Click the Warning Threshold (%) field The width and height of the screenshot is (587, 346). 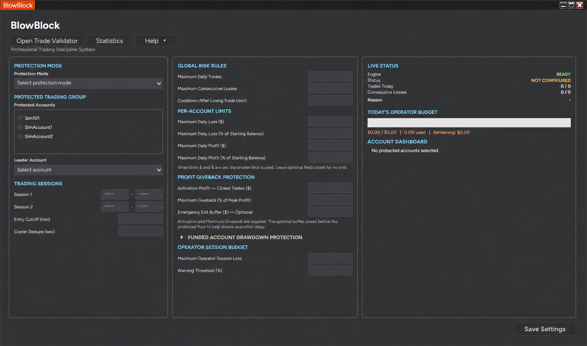(x=331, y=270)
